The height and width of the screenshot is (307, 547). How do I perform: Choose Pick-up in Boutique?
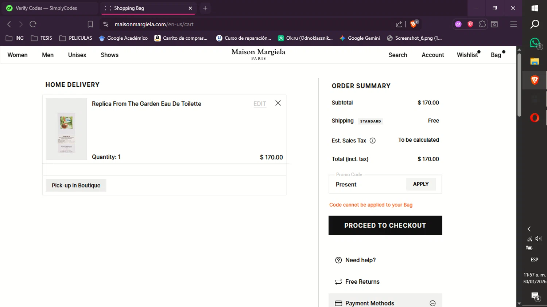pos(76,185)
